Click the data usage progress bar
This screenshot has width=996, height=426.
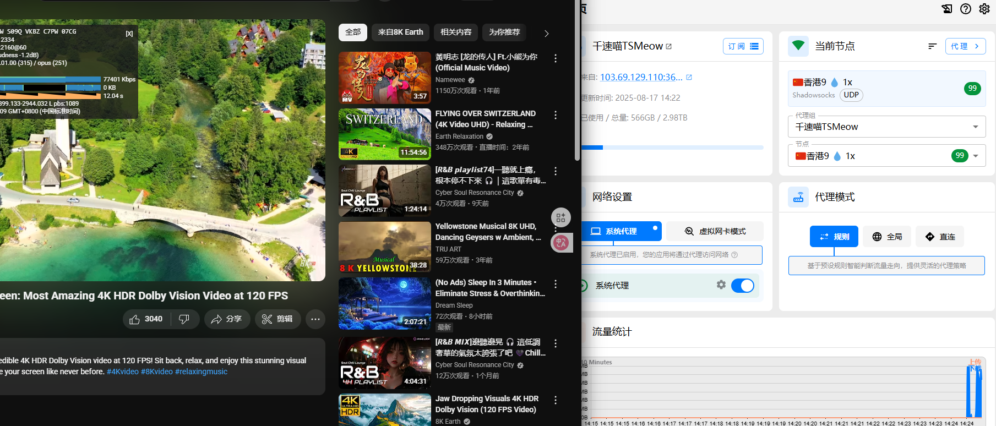tap(672, 148)
